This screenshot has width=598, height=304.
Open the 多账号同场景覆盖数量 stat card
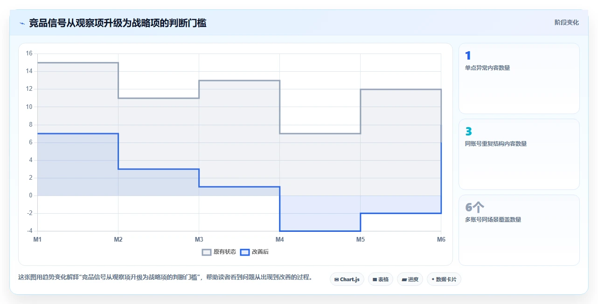coord(519,230)
